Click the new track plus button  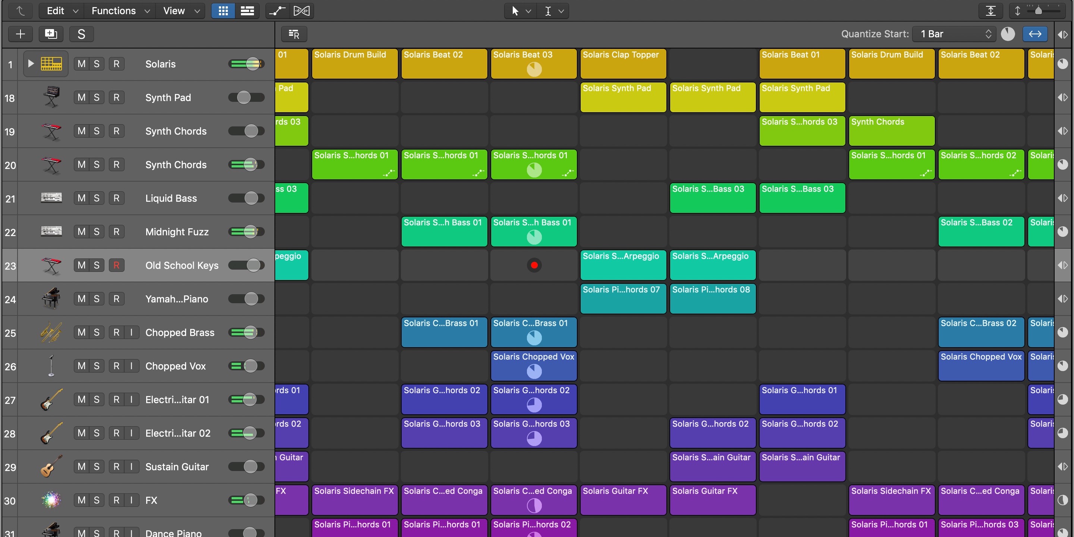click(x=20, y=34)
